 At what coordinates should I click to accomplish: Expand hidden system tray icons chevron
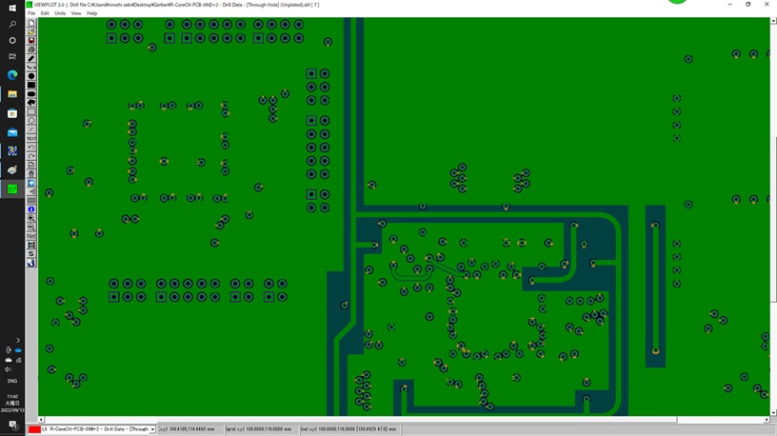[18, 340]
